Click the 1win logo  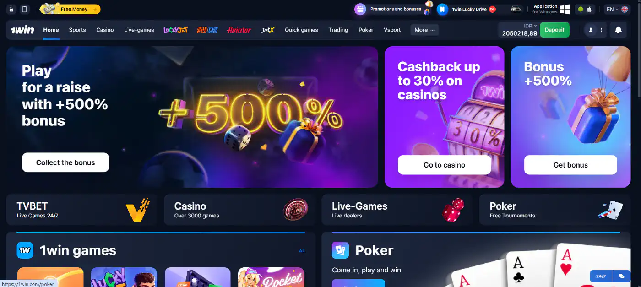pyautogui.click(x=22, y=30)
